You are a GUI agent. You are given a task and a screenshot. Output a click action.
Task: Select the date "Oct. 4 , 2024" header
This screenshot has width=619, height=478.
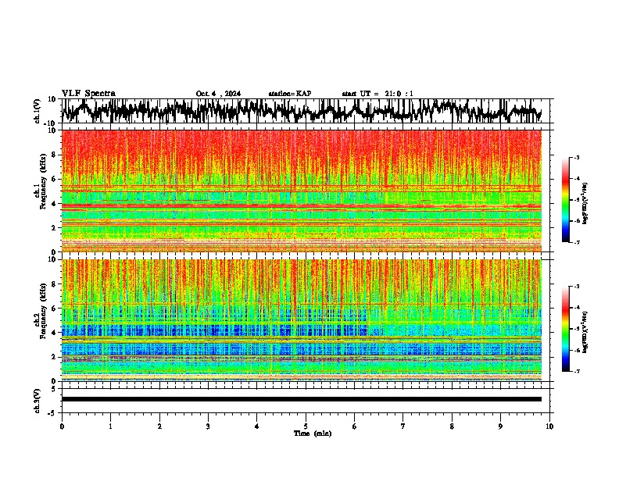[218, 94]
